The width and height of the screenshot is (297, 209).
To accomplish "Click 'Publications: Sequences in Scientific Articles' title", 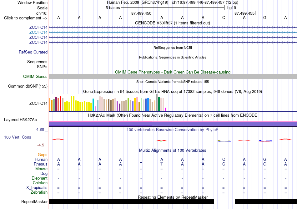I will [x=173, y=58].
